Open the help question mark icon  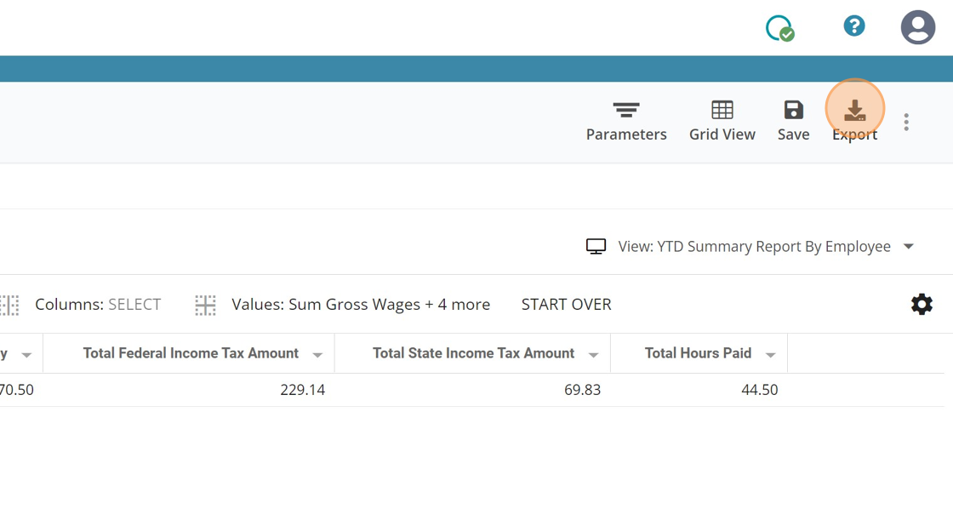[853, 26]
